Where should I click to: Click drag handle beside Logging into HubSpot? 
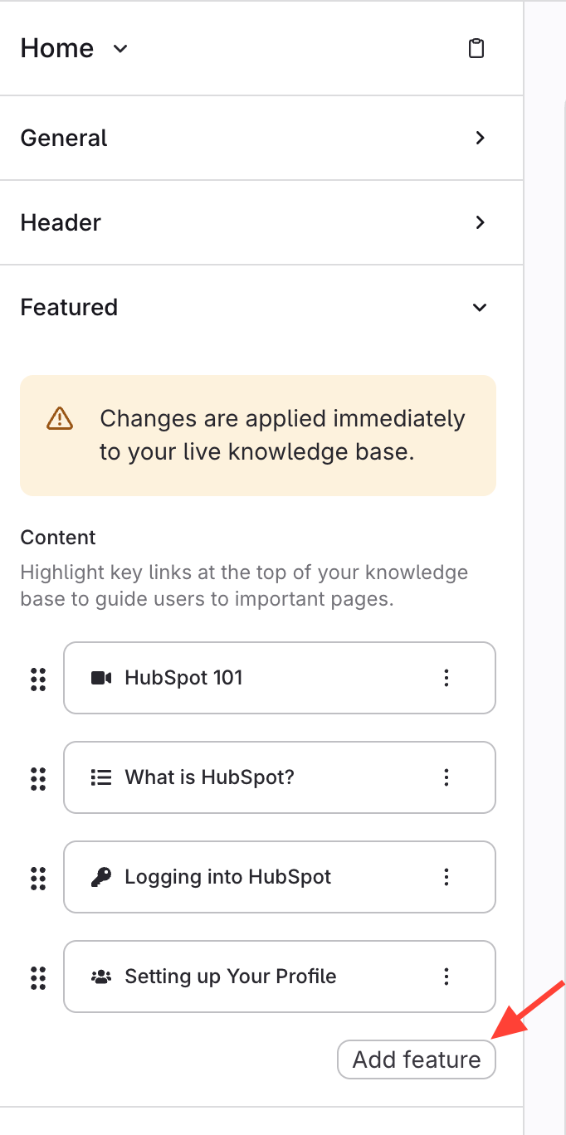pyautogui.click(x=37, y=878)
